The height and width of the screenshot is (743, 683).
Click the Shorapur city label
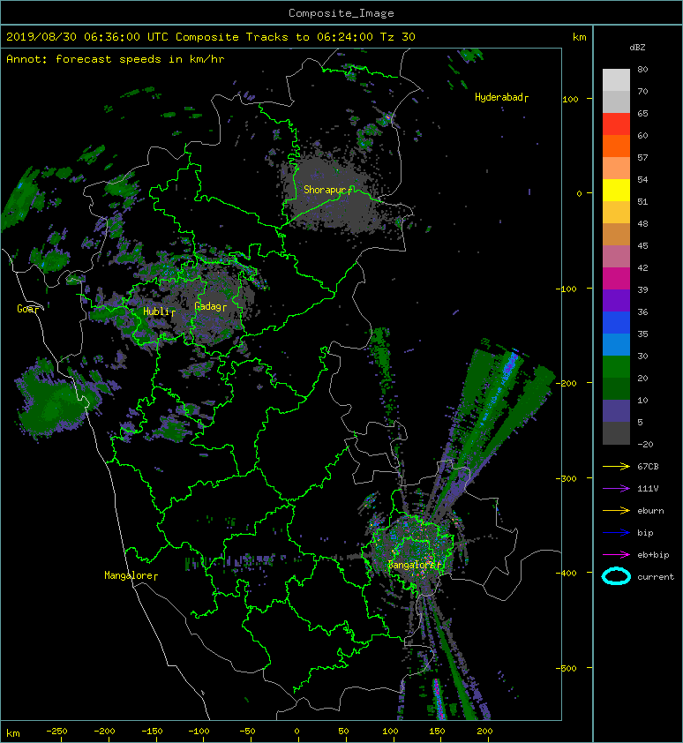point(326,190)
